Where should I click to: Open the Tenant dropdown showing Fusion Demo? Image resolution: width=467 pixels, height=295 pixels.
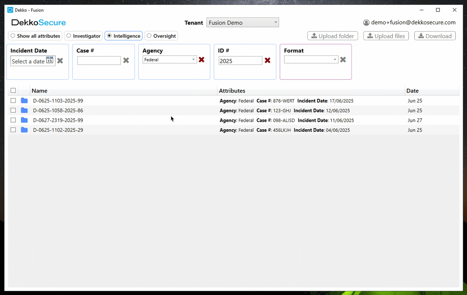click(243, 22)
